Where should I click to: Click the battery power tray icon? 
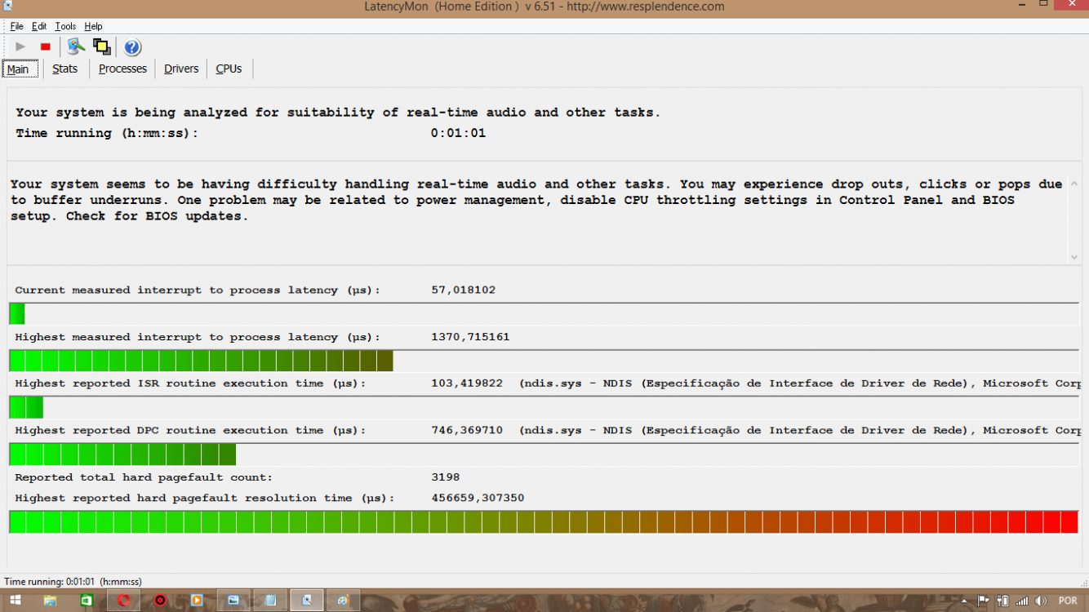click(x=1003, y=601)
